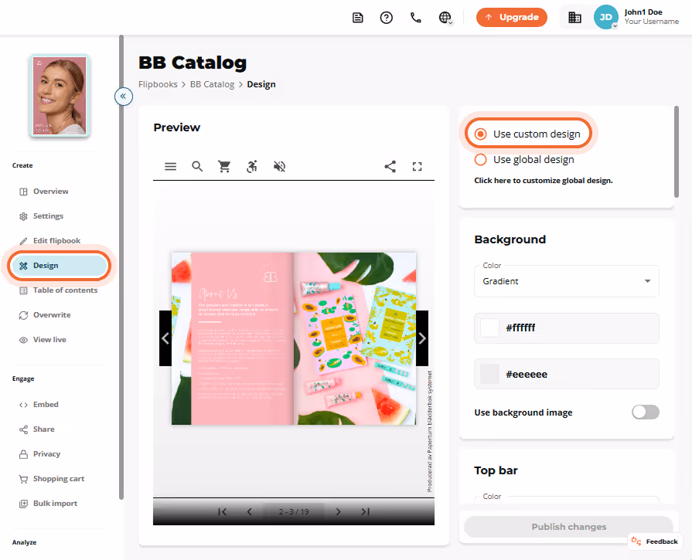Viewport: 692px width, 560px height.
Task: Open the Feedback button
Action: tap(655, 541)
